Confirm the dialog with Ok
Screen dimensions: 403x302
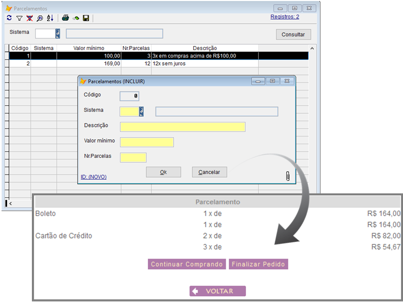(x=163, y=172)
